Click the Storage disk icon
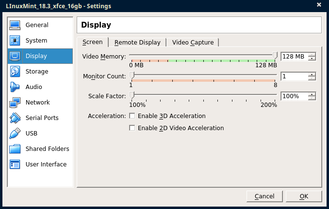Image resolution: width=329 pixels, height=209 pixels. click(15, 72)
